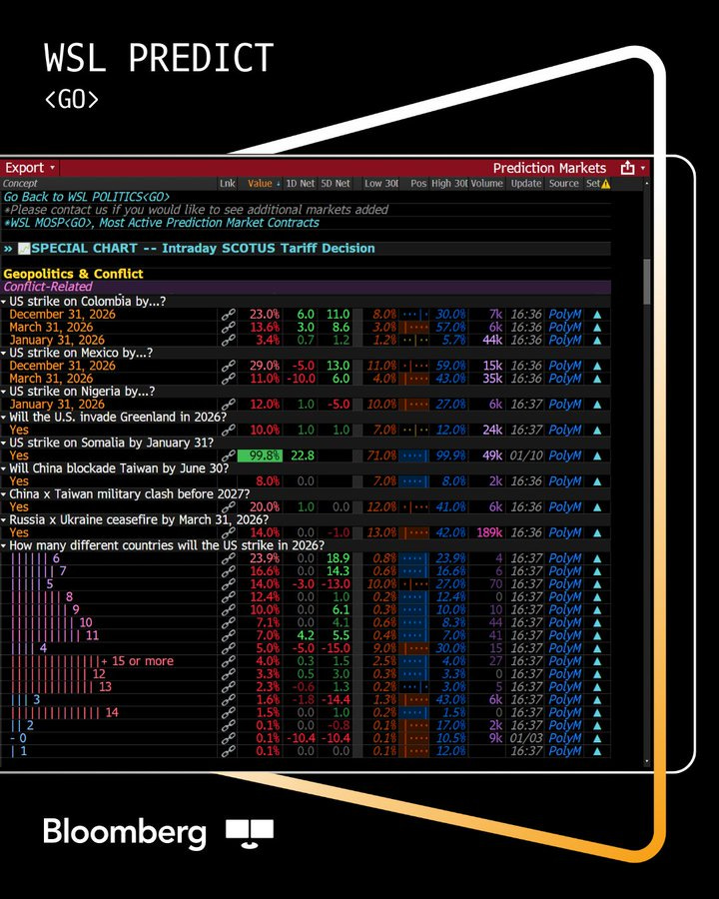Click Set triangle for Somalia Yes row
The height and width of the screenshot is (899, 719).
[597, 455]
